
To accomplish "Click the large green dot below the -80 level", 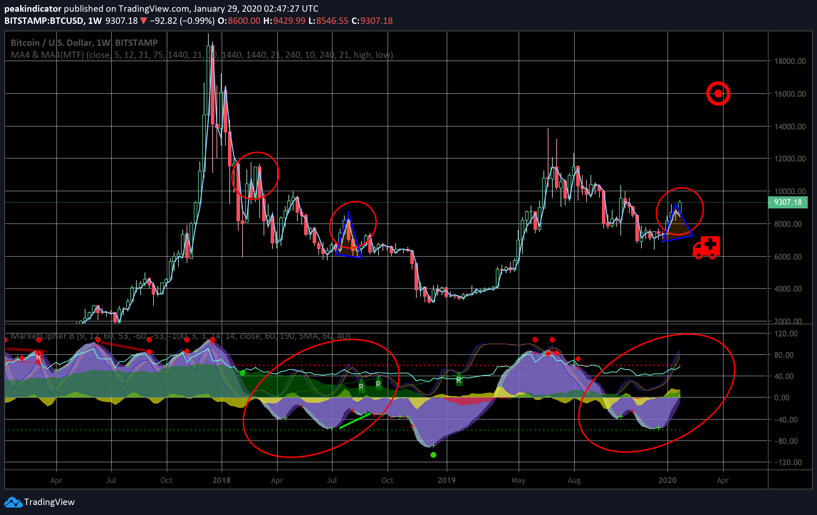I will click(433, 455).
